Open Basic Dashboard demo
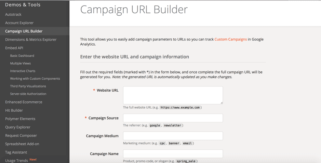Image resolution: width=321 pixels, height=163 pixels. [x=22, y=56]
